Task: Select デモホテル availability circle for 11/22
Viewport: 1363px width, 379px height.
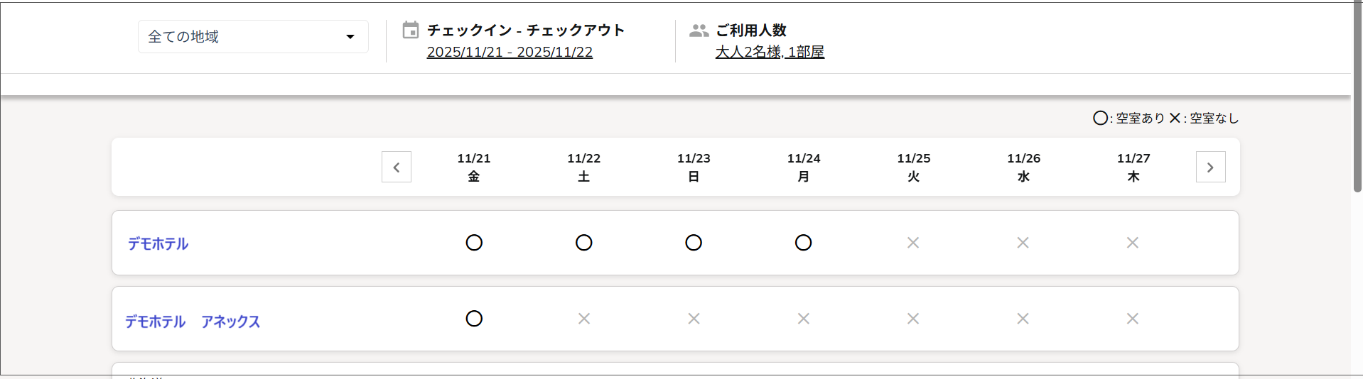Action: (584, 243)
